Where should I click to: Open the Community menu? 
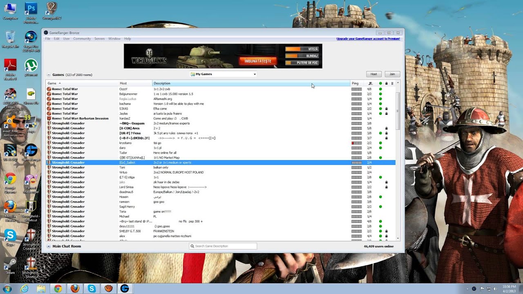point(82,38)
